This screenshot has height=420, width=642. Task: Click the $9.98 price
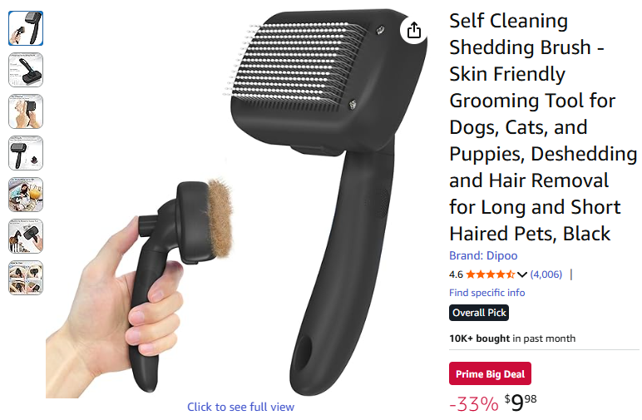521,403
